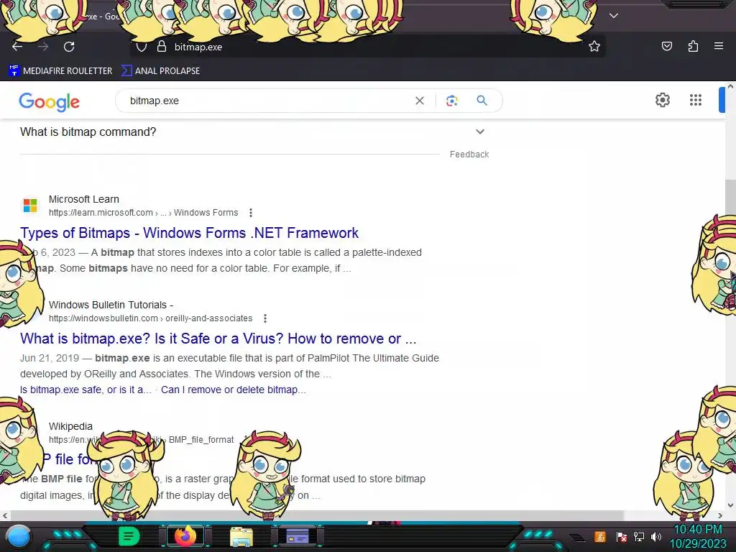This screenshot has width=736, height=552.
Task: Click the Microsoft Learn favicon
Action: (x=30, y=206)
